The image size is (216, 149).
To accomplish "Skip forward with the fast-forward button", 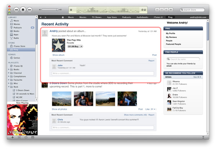I will pos(30,10).
